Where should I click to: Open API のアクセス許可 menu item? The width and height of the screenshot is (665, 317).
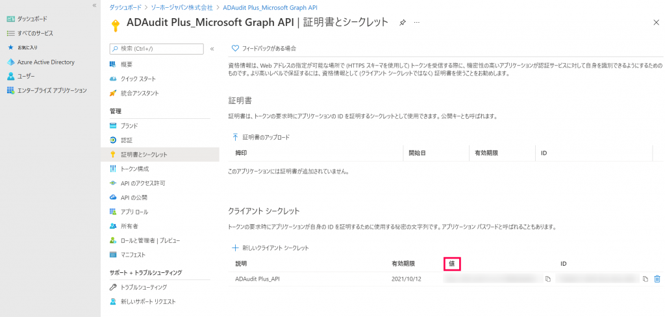coord(143,183)
